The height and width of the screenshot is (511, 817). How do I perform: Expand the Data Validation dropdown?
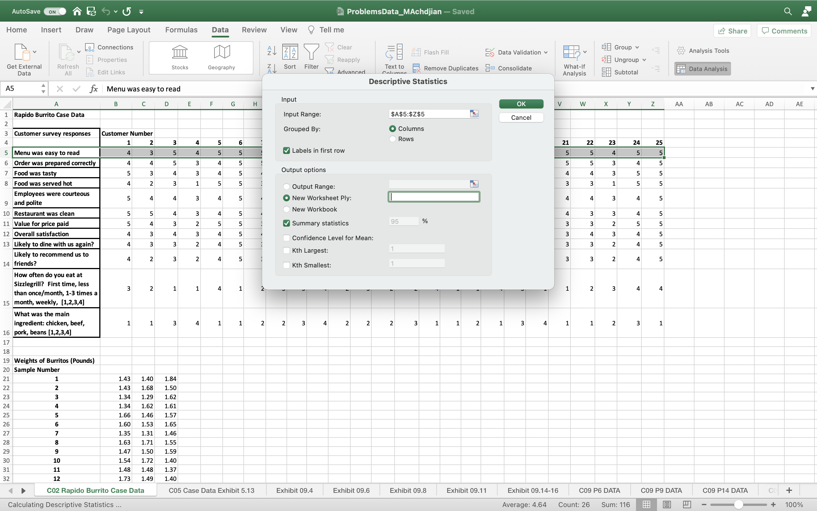(546, 53)
